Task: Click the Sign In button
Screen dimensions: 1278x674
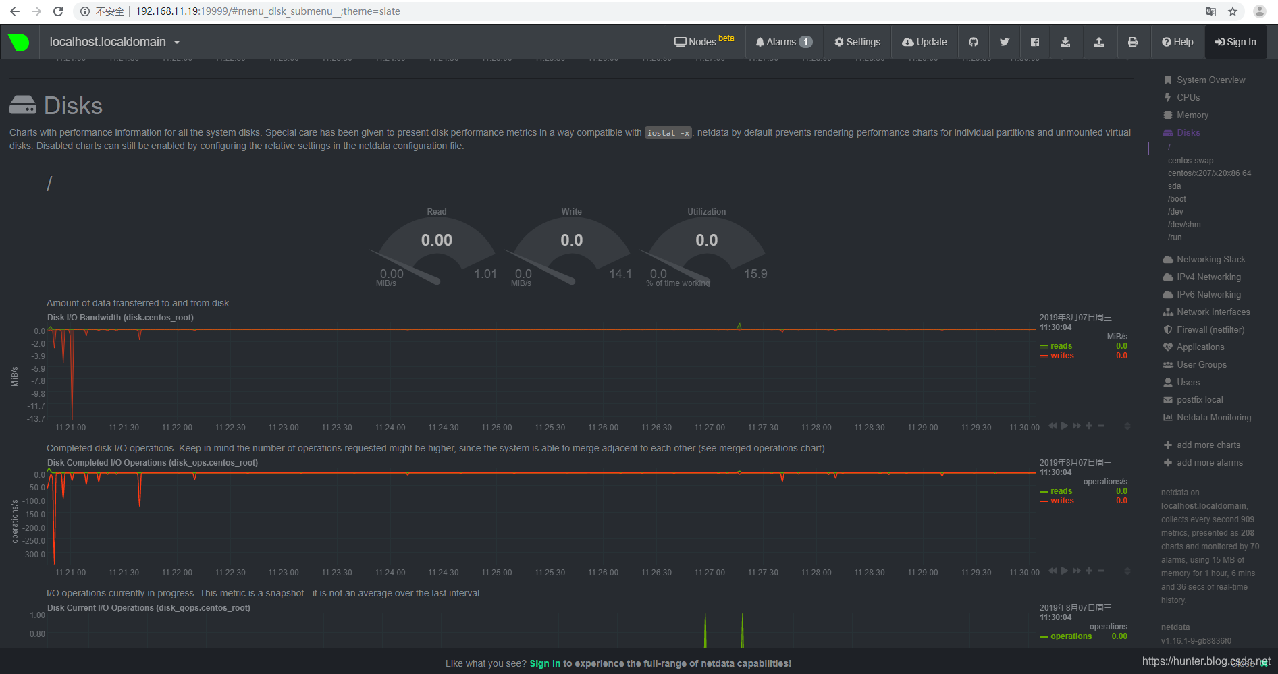Action: click(x=1236, y=41)
